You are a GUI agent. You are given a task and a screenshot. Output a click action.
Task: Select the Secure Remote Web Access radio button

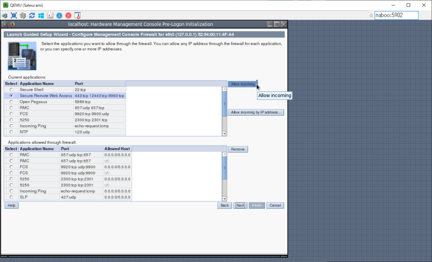(11, 96)
